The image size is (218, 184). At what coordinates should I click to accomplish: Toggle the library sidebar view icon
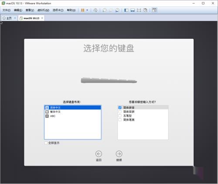126,10
